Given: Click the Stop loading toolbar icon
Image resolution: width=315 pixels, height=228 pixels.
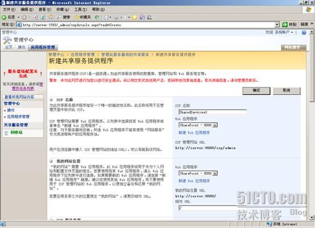Looking at the screenshot, I should coord(35,18).
